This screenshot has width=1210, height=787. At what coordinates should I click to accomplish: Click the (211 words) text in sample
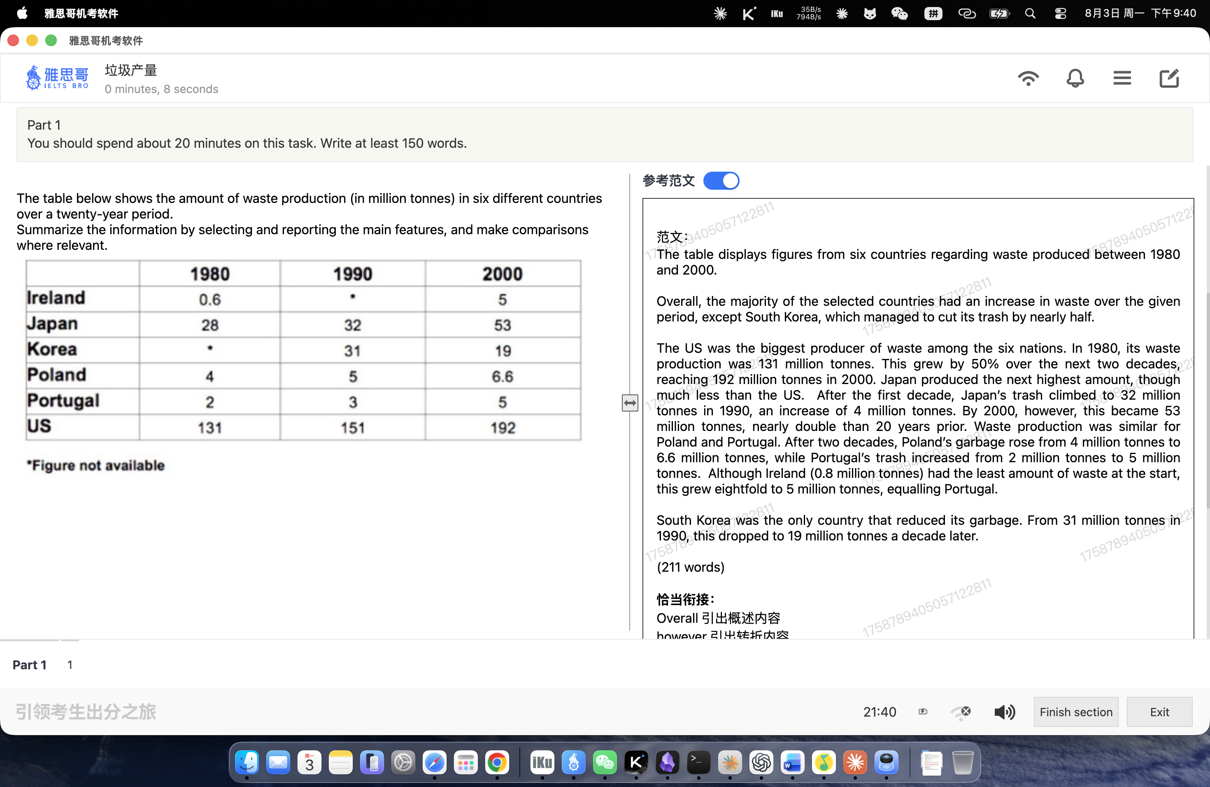(x=691, y=567)
